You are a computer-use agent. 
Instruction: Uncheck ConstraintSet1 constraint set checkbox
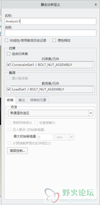(x=9, y=65)
